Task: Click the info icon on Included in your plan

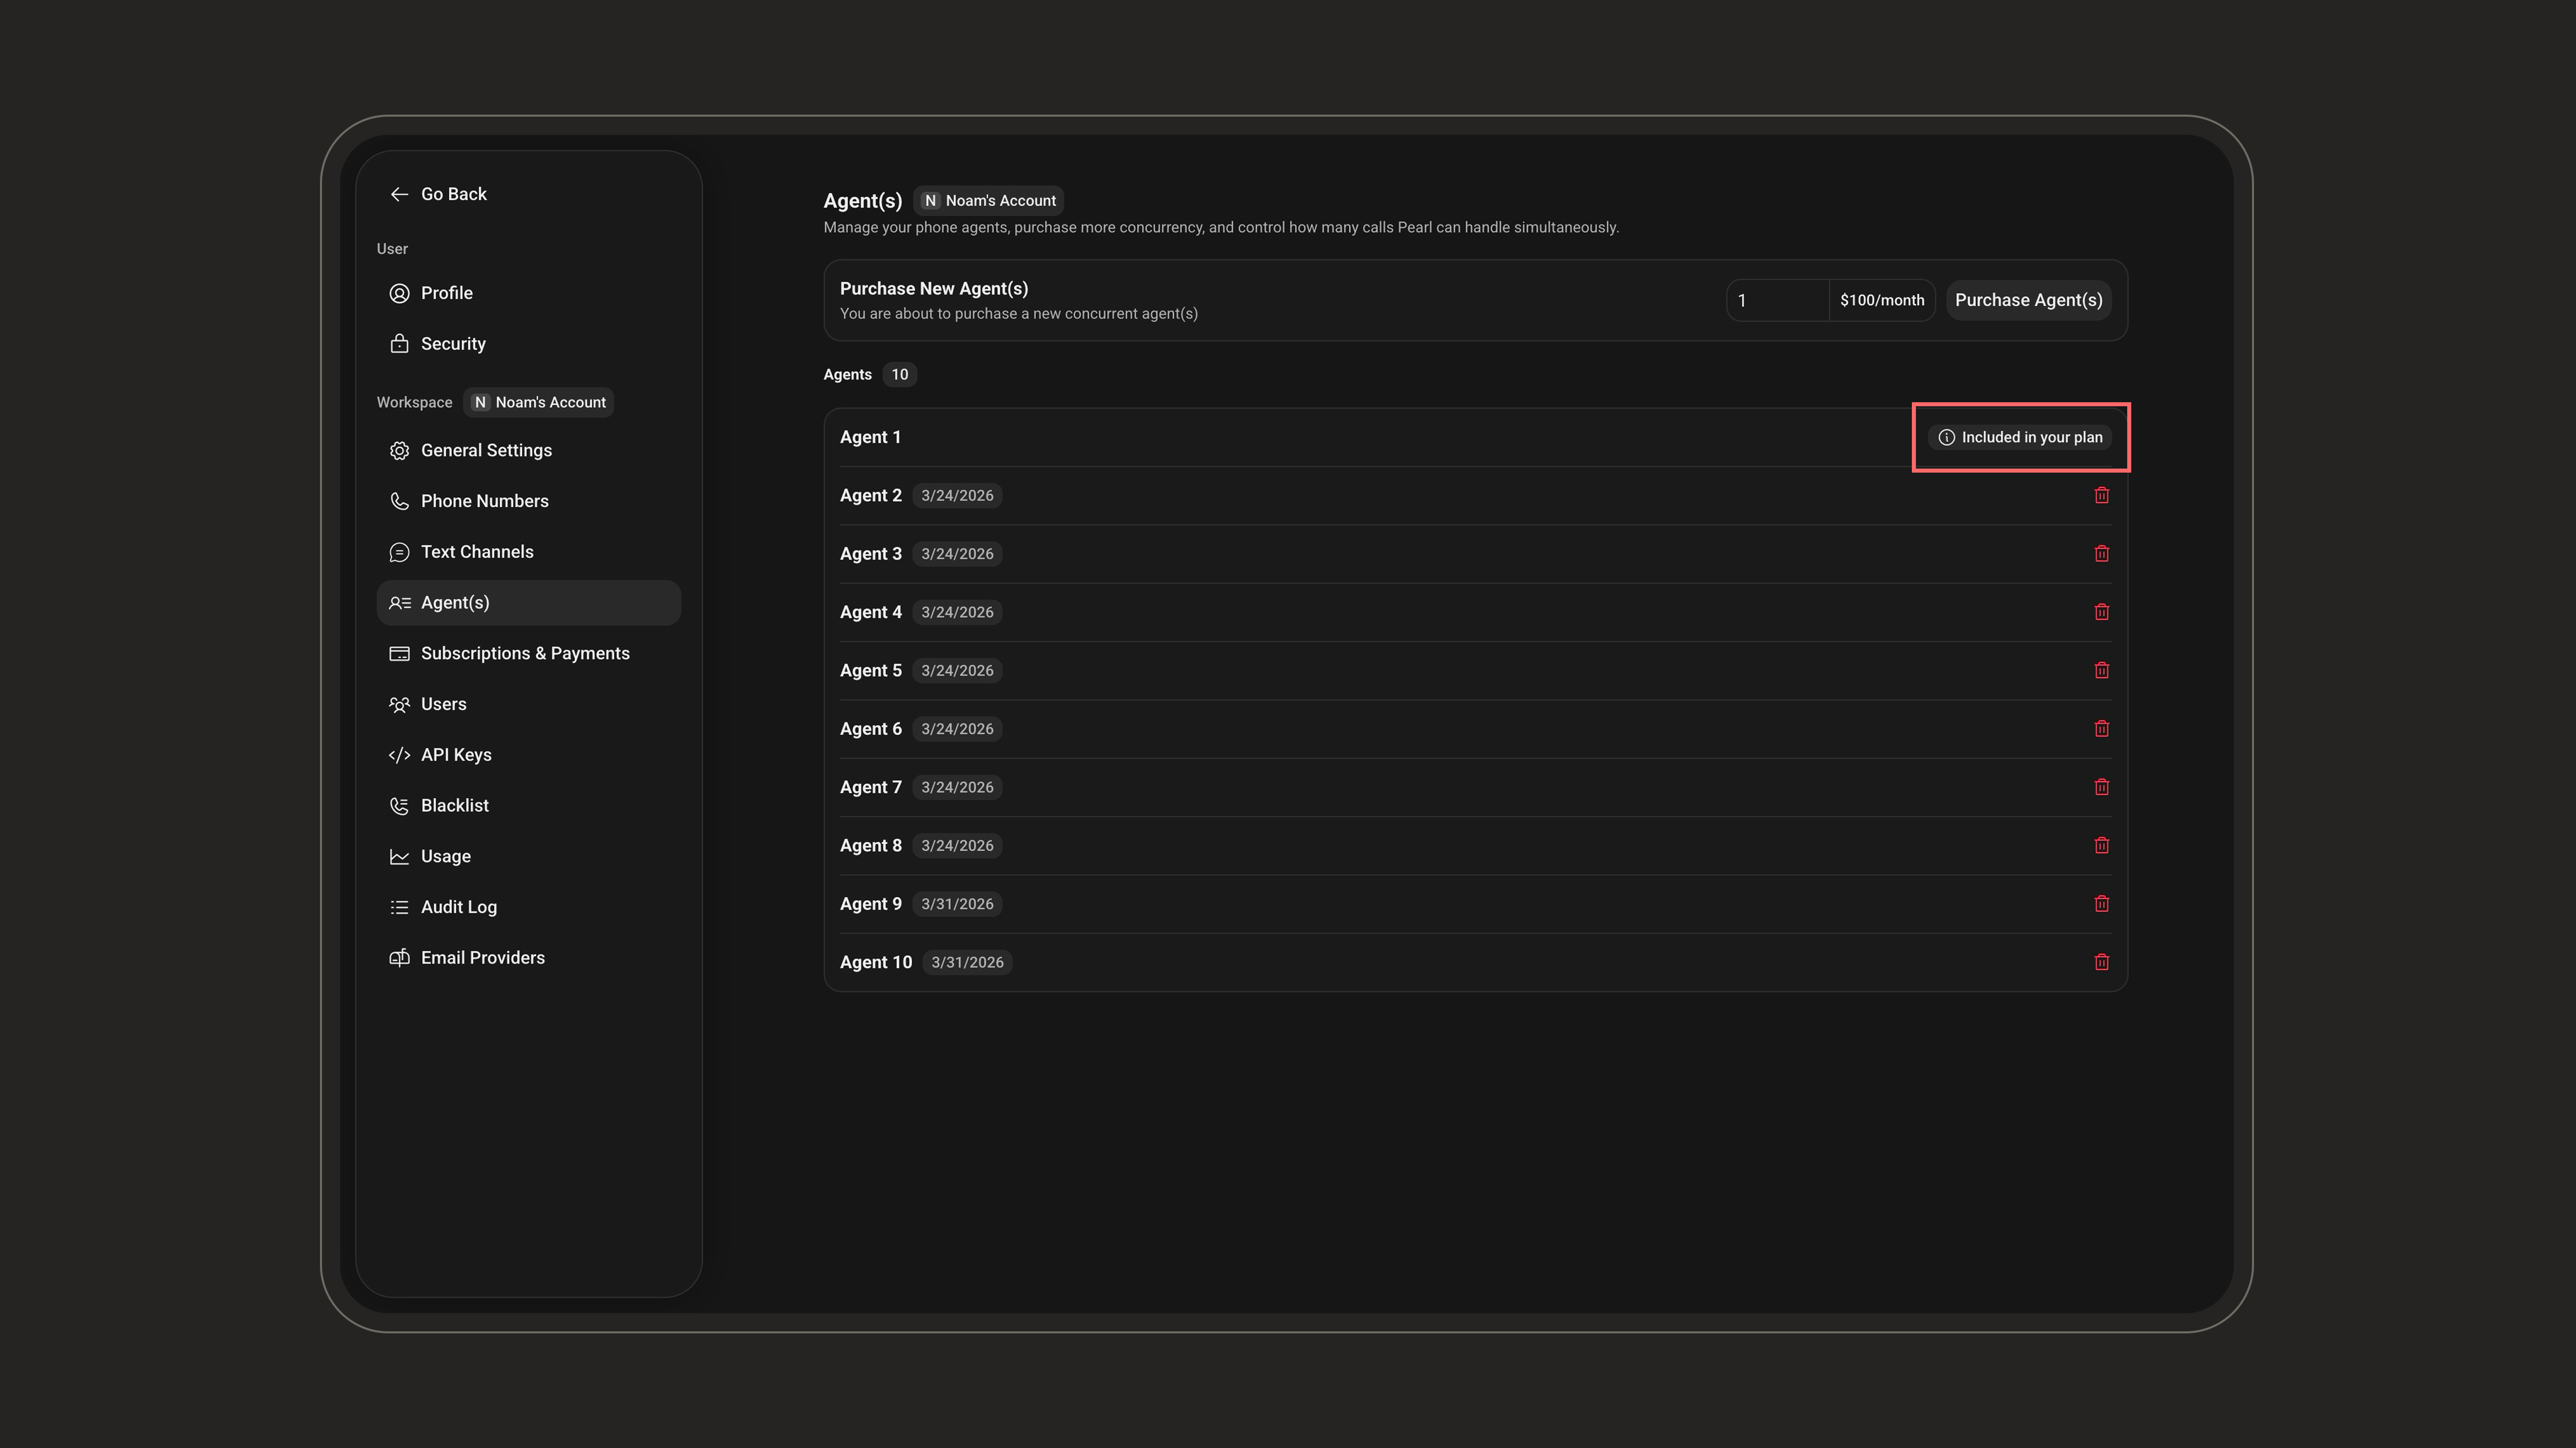Action: point(1946,438)
